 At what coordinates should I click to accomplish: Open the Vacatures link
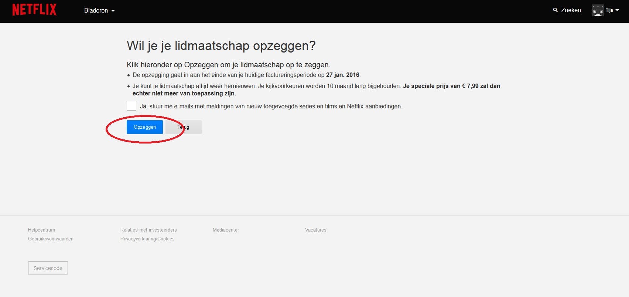[x=316, y=230]
